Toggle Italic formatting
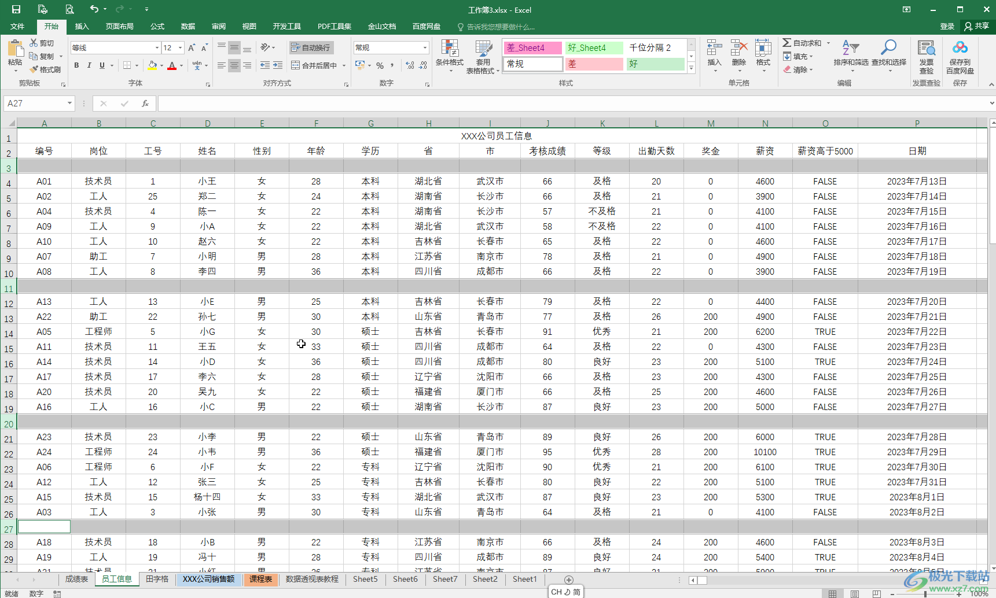This screenshot has width=996, height=598. click(x=89, y=65)
